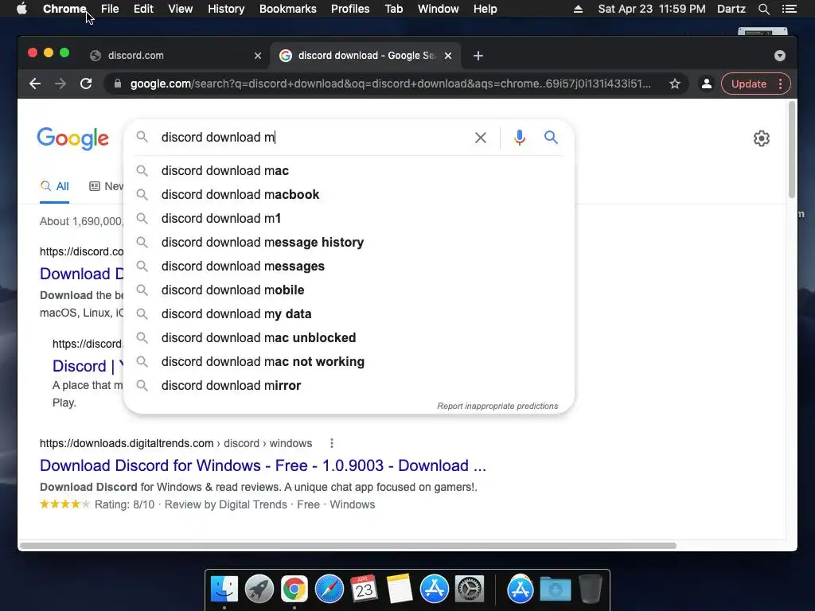Screen dimensions: 815x611
Task: Open the tab search dropdown arrow
Action: click(x=780, y=56)
